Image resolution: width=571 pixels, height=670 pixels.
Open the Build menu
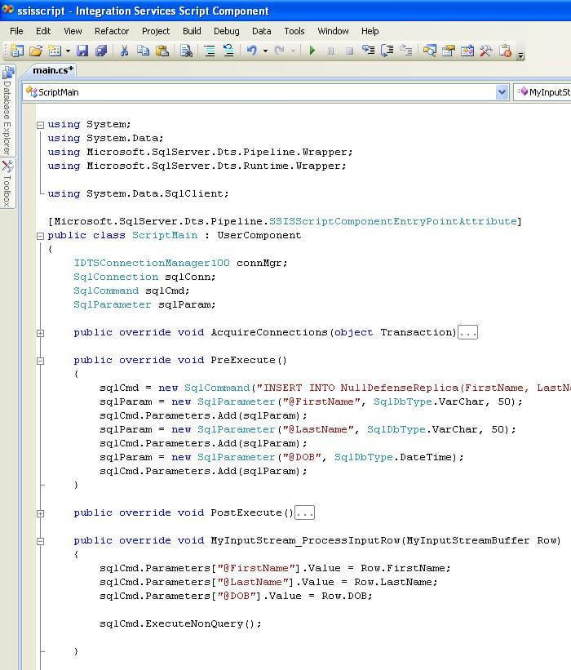192,31
